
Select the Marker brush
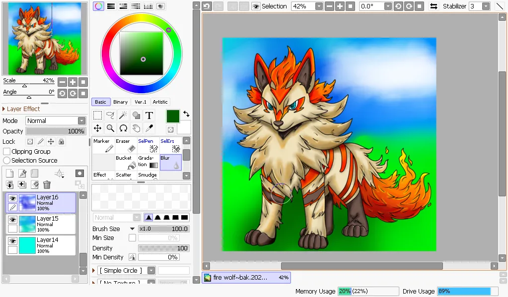tap(103, 145)
